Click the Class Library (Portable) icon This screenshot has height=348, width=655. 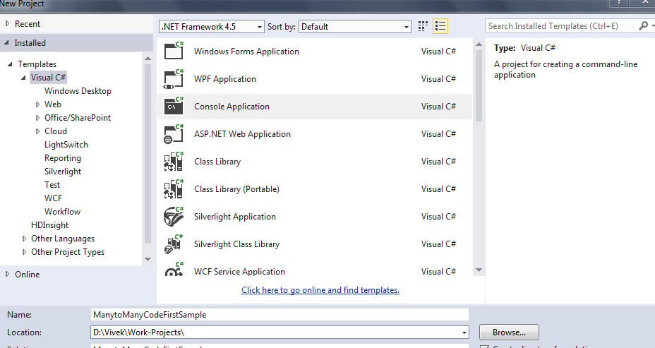(x=174, y=189)
